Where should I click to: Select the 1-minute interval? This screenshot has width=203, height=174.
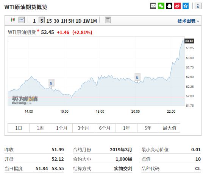click(34, 21)
